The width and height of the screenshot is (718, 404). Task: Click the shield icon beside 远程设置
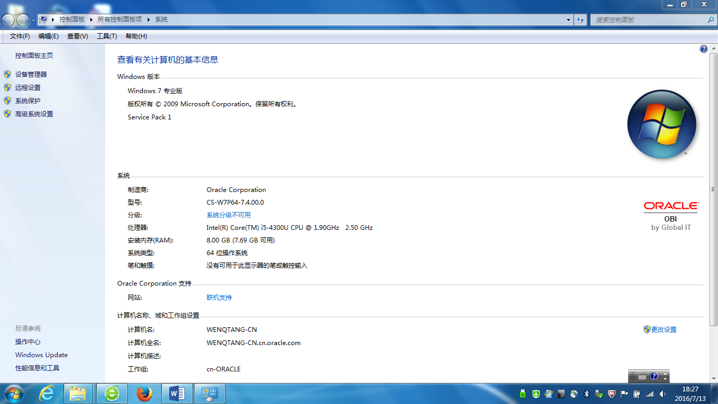(x=7, y=87)
